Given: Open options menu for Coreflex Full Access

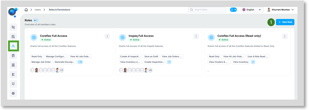Looking at the screenshot, I should (x=107, y=36).
